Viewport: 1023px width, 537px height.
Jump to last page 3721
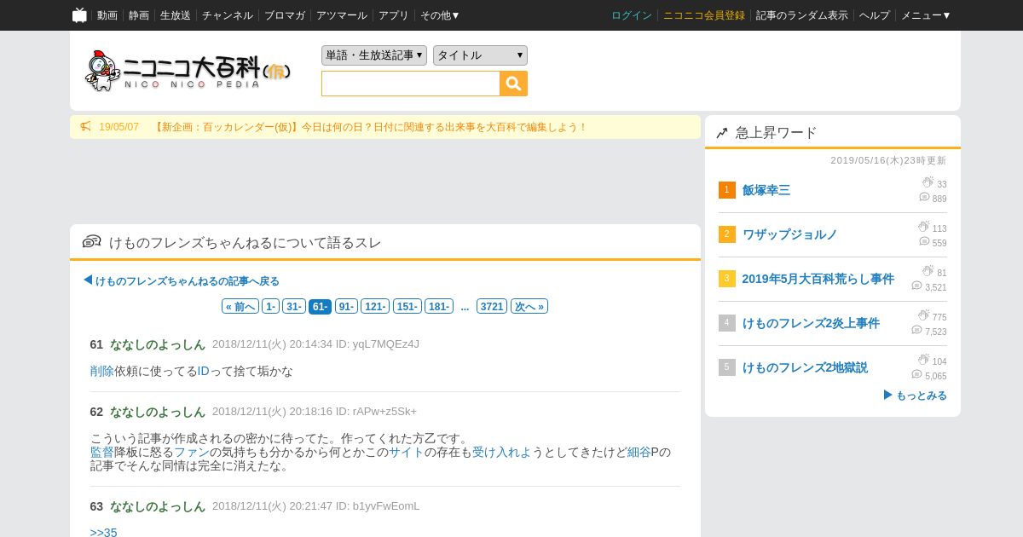pos(492,306)
